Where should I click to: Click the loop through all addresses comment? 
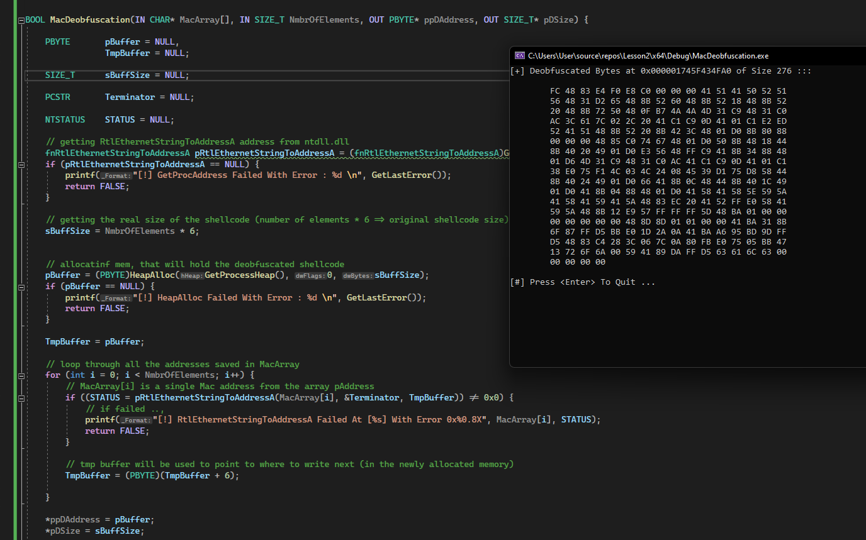pyautogui.click(x=172, y=364)
